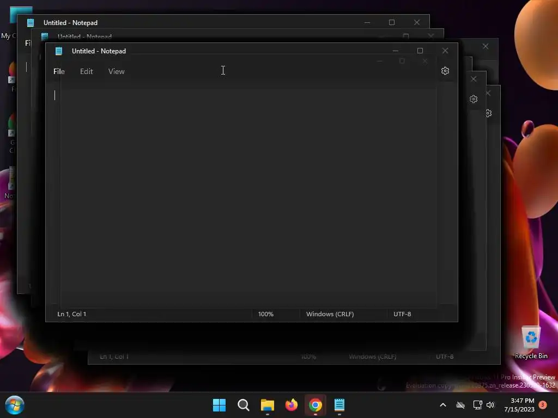This screenshot has height=418, width=558.
Task: Switch to Google Chrome on the taskbar
Action: click(316, 405)
